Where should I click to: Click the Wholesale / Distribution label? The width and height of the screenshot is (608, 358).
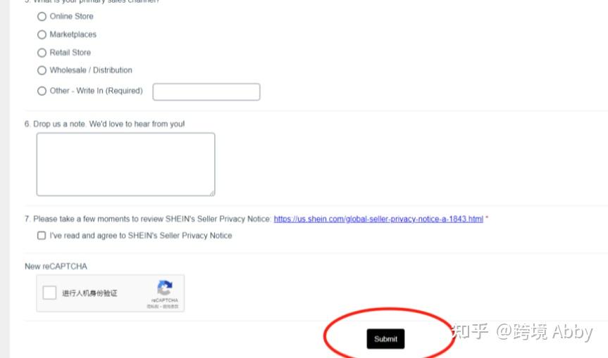pyautogui.click(x=91, y=70)
